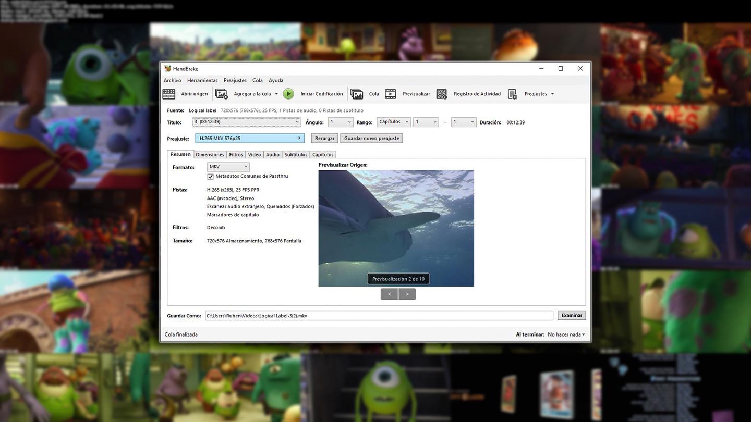
Task: Click the Examinar button
Action: pos(572,315)
